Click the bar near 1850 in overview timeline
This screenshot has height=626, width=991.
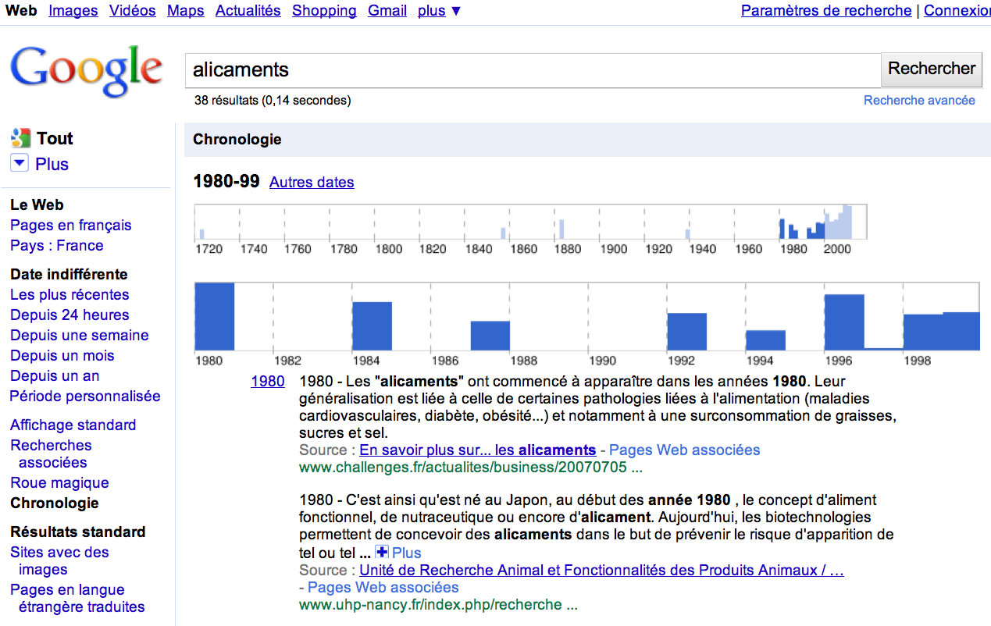click(504, 233)
